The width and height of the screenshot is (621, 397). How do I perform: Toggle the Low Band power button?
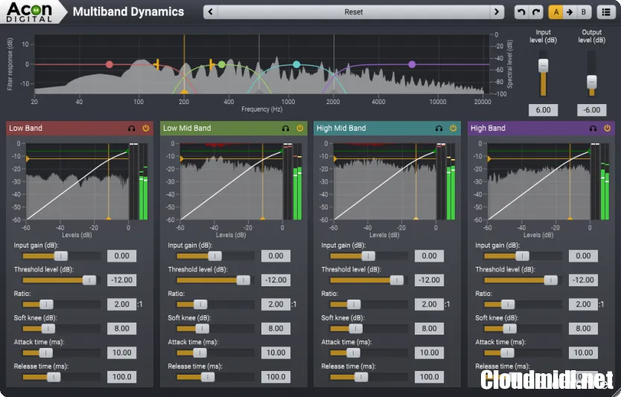146,129
